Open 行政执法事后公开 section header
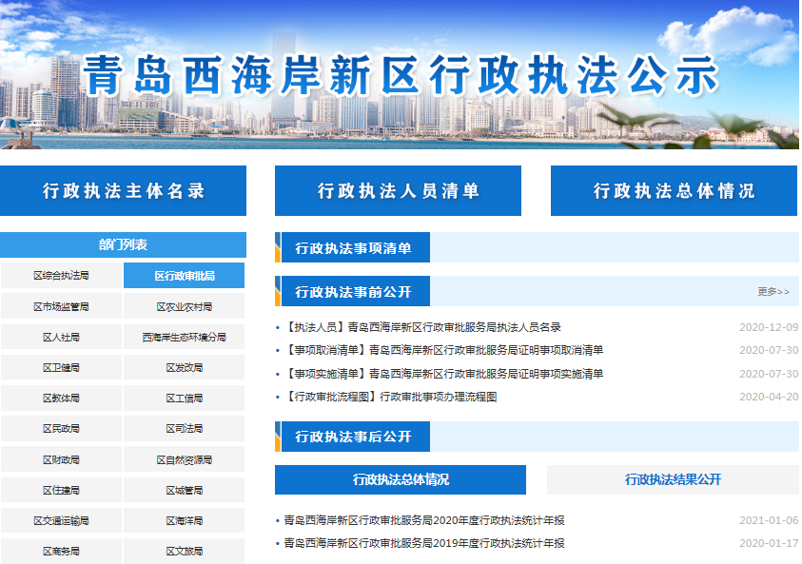This screenshot has width=802, height=564. [353, 437]
